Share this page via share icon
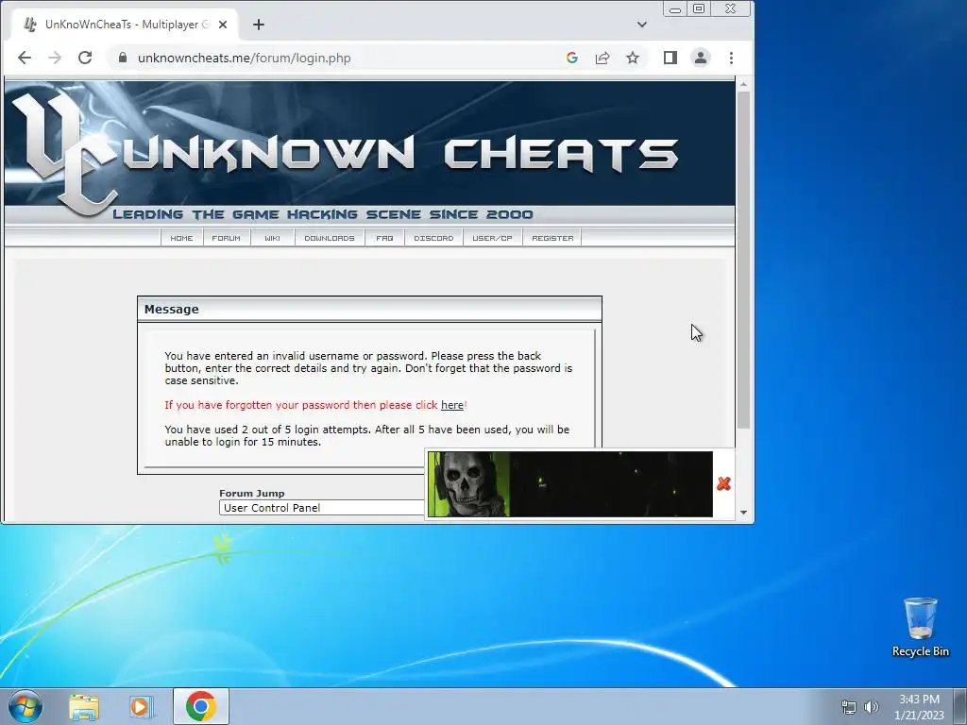967x725 pixels. point(602,58)
